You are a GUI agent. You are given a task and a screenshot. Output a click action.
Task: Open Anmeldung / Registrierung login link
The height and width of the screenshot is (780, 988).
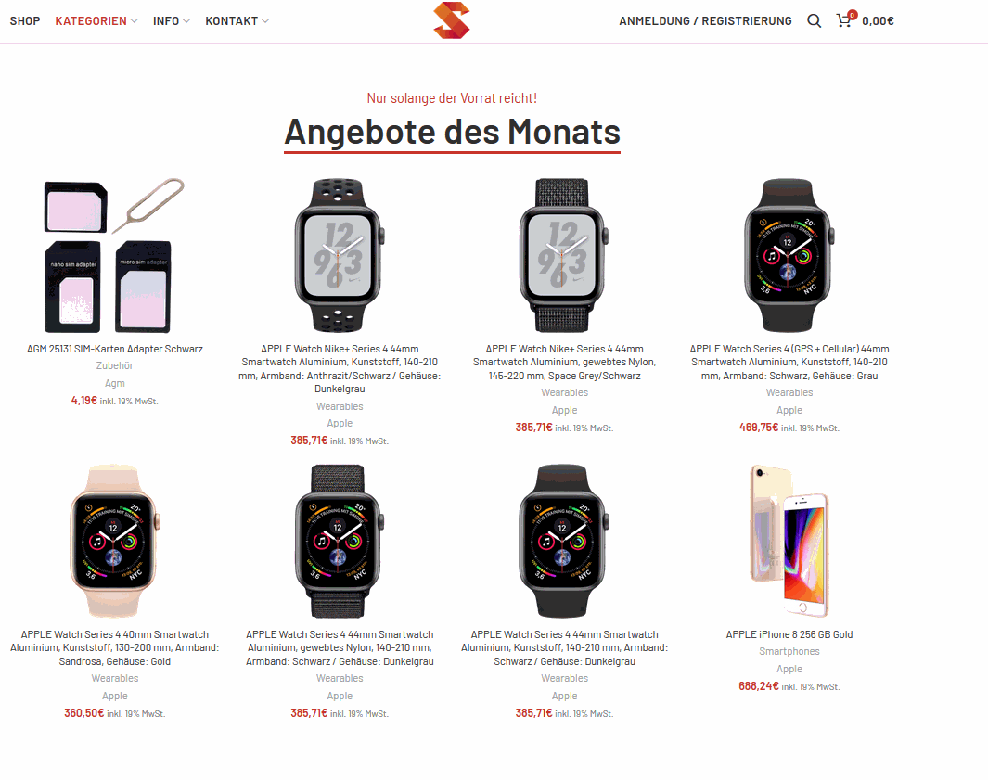pyautogui.click(x=705, y=20)
